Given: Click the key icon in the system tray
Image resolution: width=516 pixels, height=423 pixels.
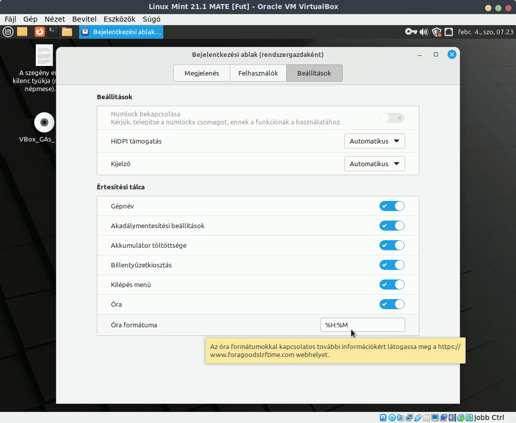Looking at the screenshot, I should [x=411, y=32].
